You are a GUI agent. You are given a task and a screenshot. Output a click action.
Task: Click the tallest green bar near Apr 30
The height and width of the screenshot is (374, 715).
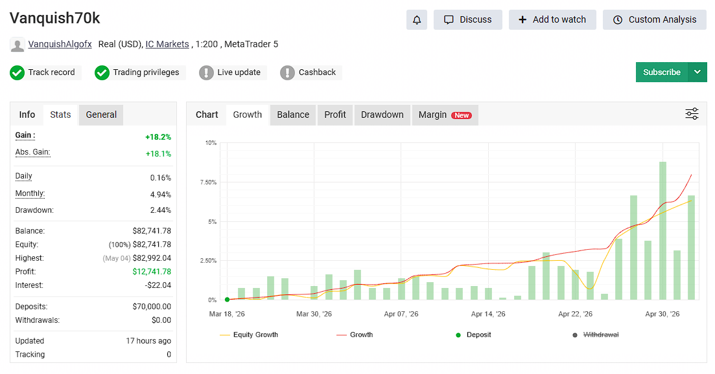(662, 231)
